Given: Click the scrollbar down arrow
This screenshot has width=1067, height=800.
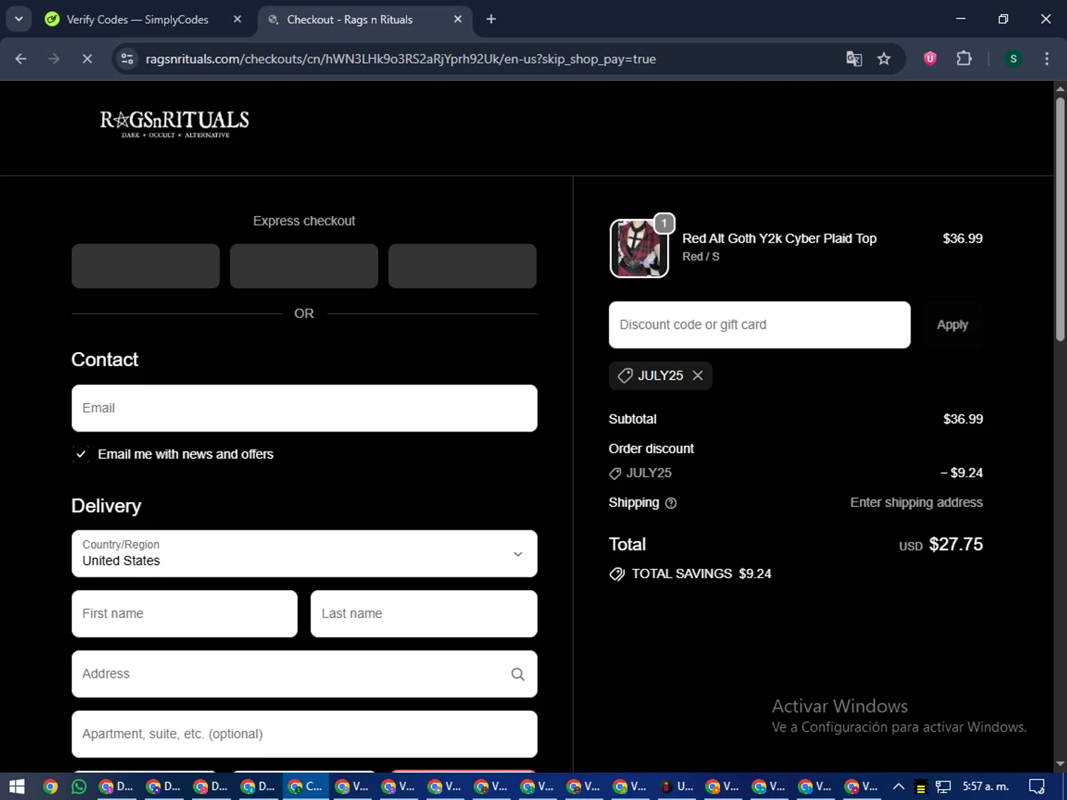Looking at the screenshot, I should coord(1060,764).
